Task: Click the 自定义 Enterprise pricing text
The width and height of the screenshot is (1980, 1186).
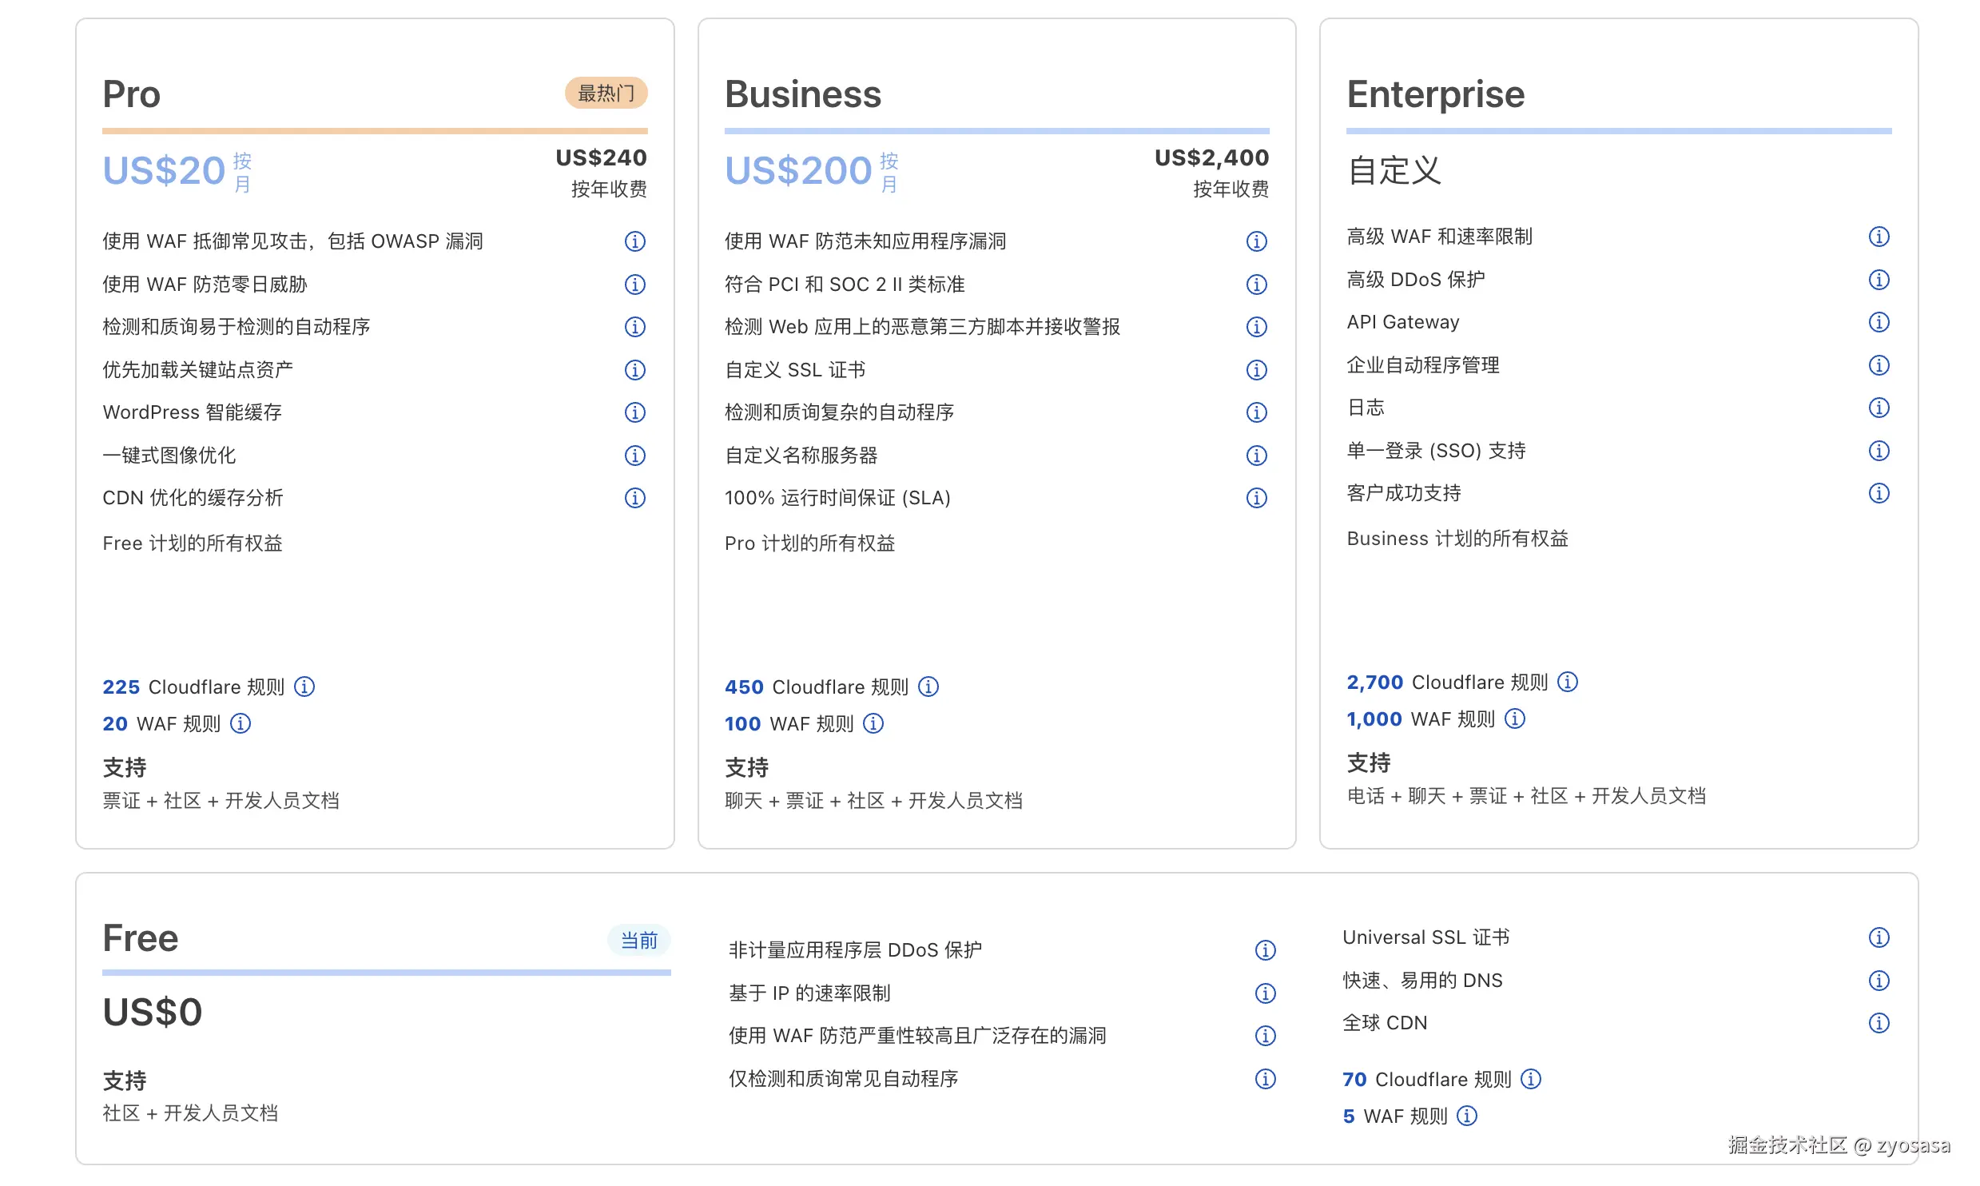Action: (1394, 171)
